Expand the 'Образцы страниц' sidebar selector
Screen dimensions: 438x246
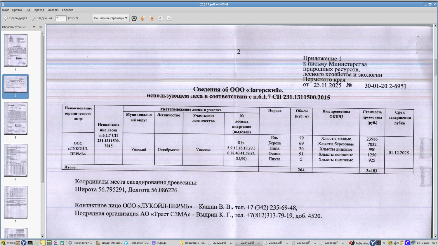pos(34,27)
